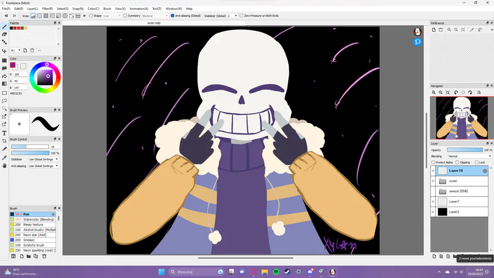This screenshot has width=494, height=278.
Task: Open the Symmetry Bilateral dropdown
Action: click(x=155, y=16)
